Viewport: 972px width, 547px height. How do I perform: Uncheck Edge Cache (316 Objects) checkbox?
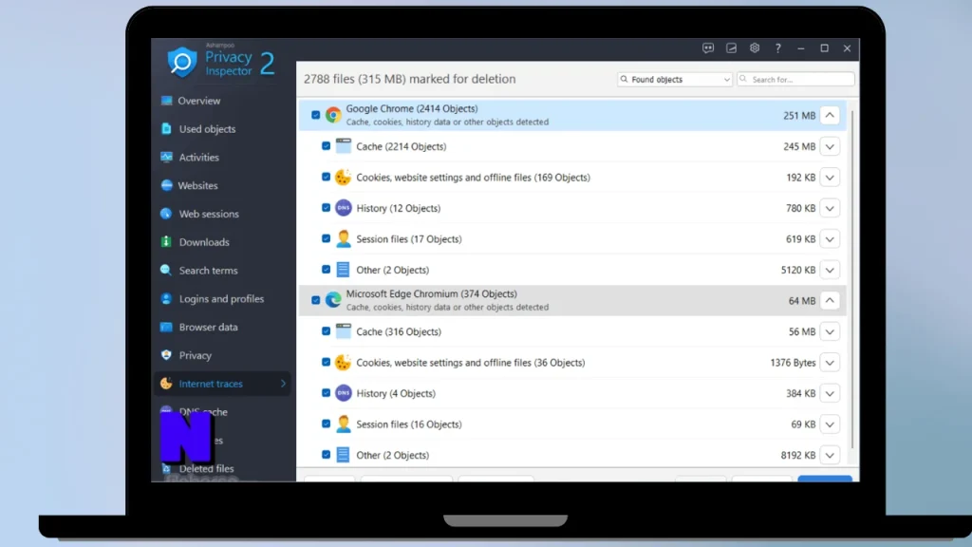(327, 331)
